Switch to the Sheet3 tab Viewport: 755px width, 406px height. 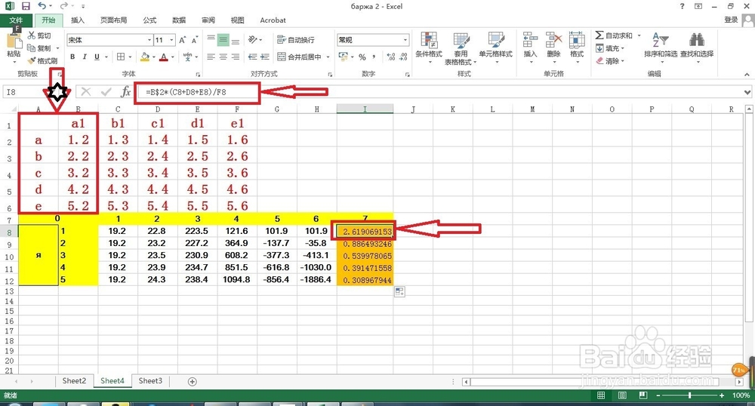click(x=150, y=380)
